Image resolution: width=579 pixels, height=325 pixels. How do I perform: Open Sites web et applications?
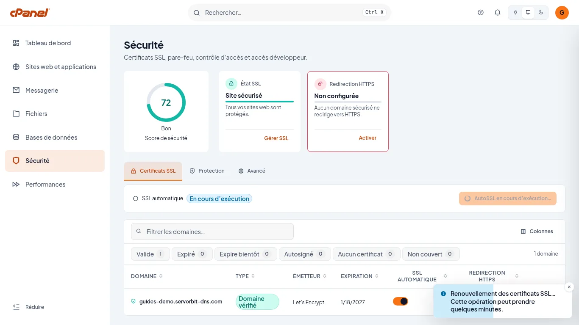[55, 67]
